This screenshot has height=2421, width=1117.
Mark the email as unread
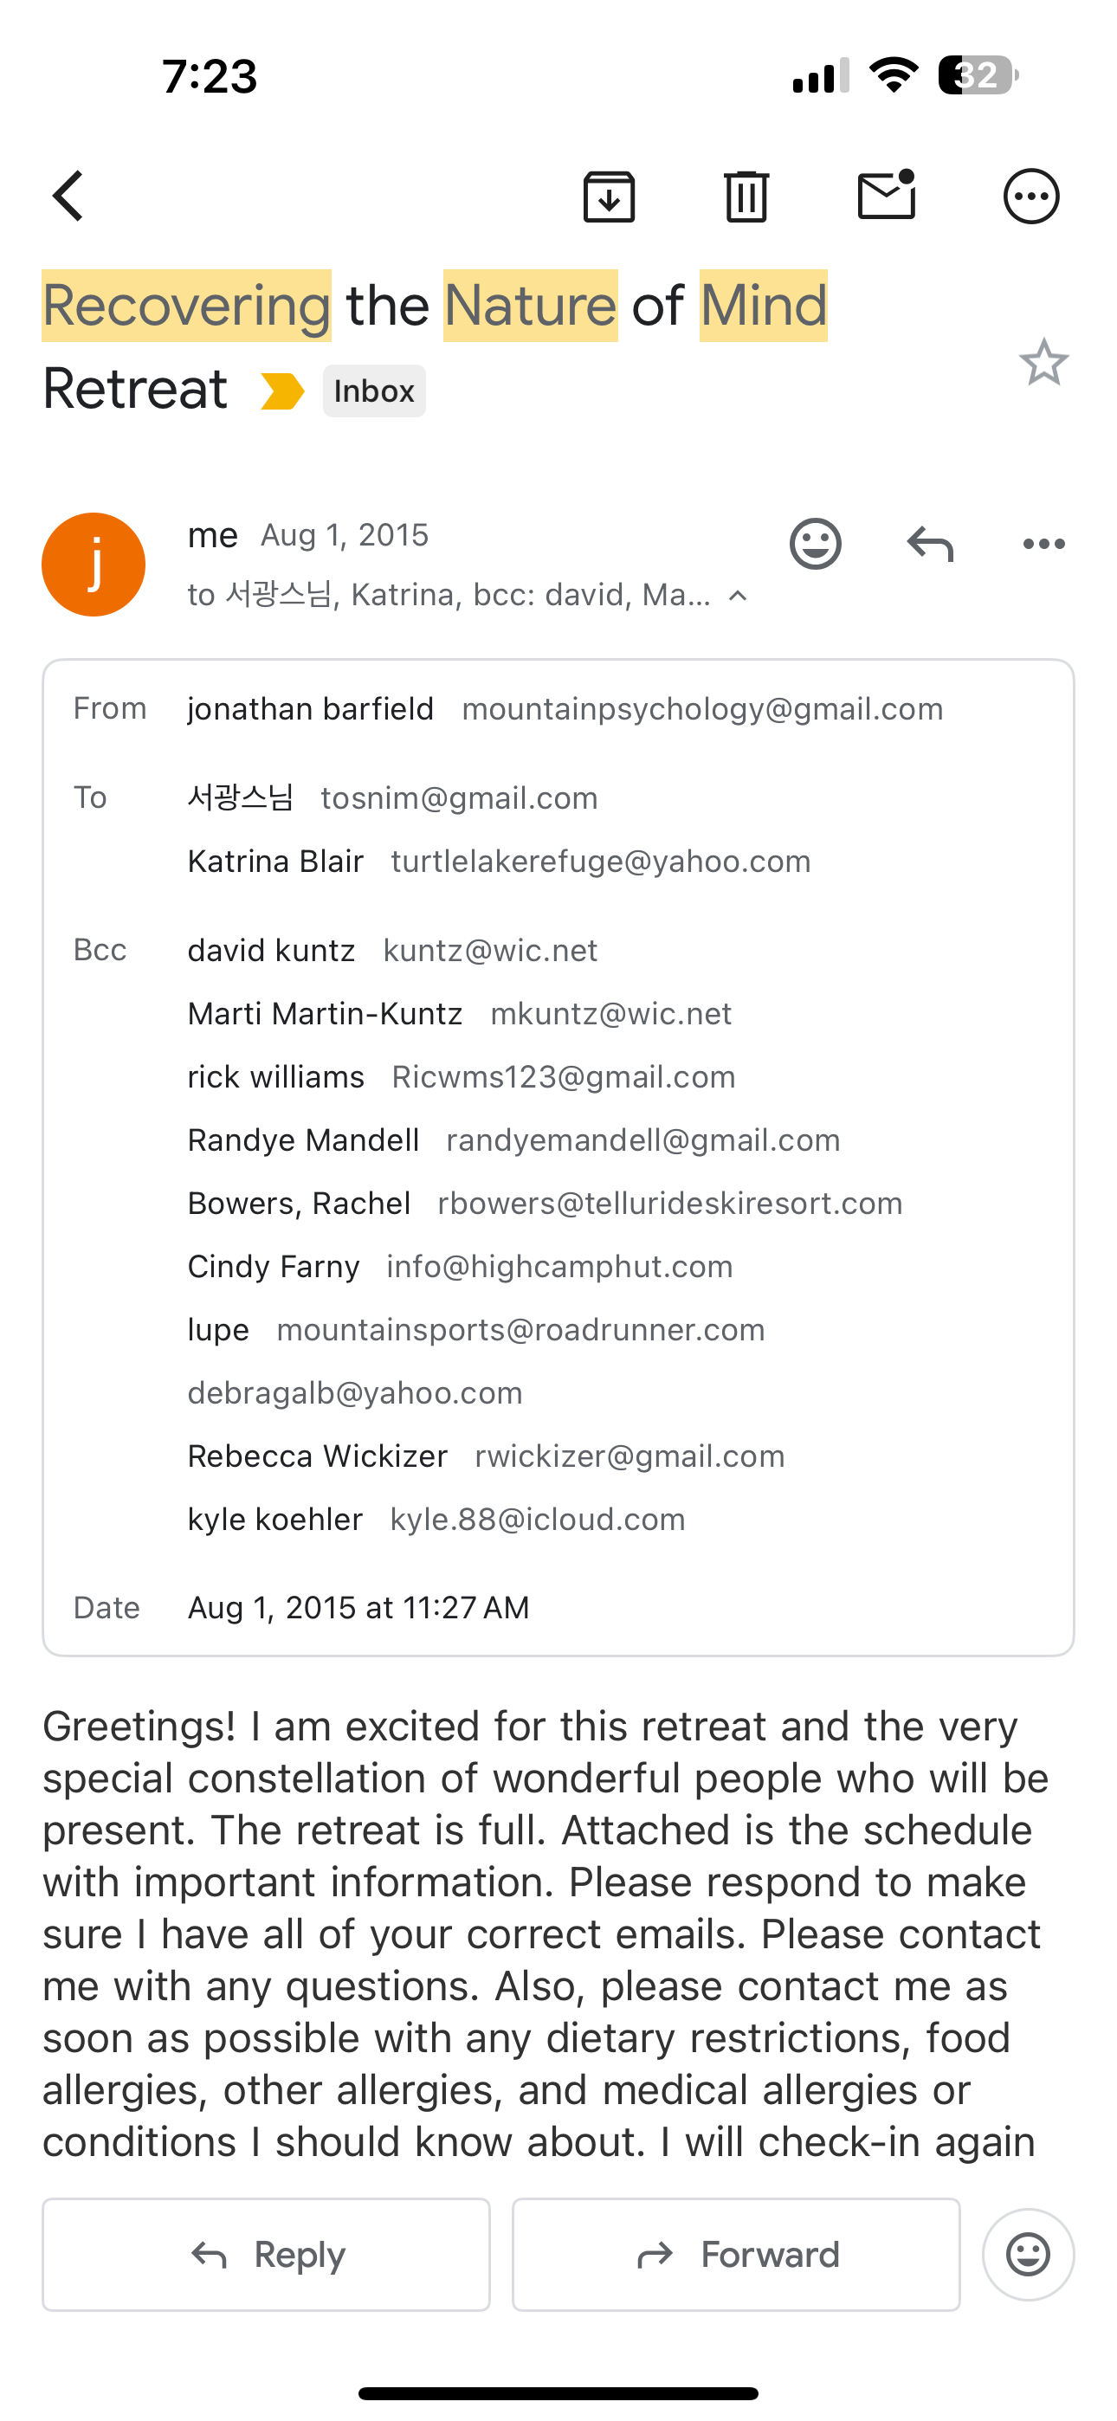click(x=887, y=196)
